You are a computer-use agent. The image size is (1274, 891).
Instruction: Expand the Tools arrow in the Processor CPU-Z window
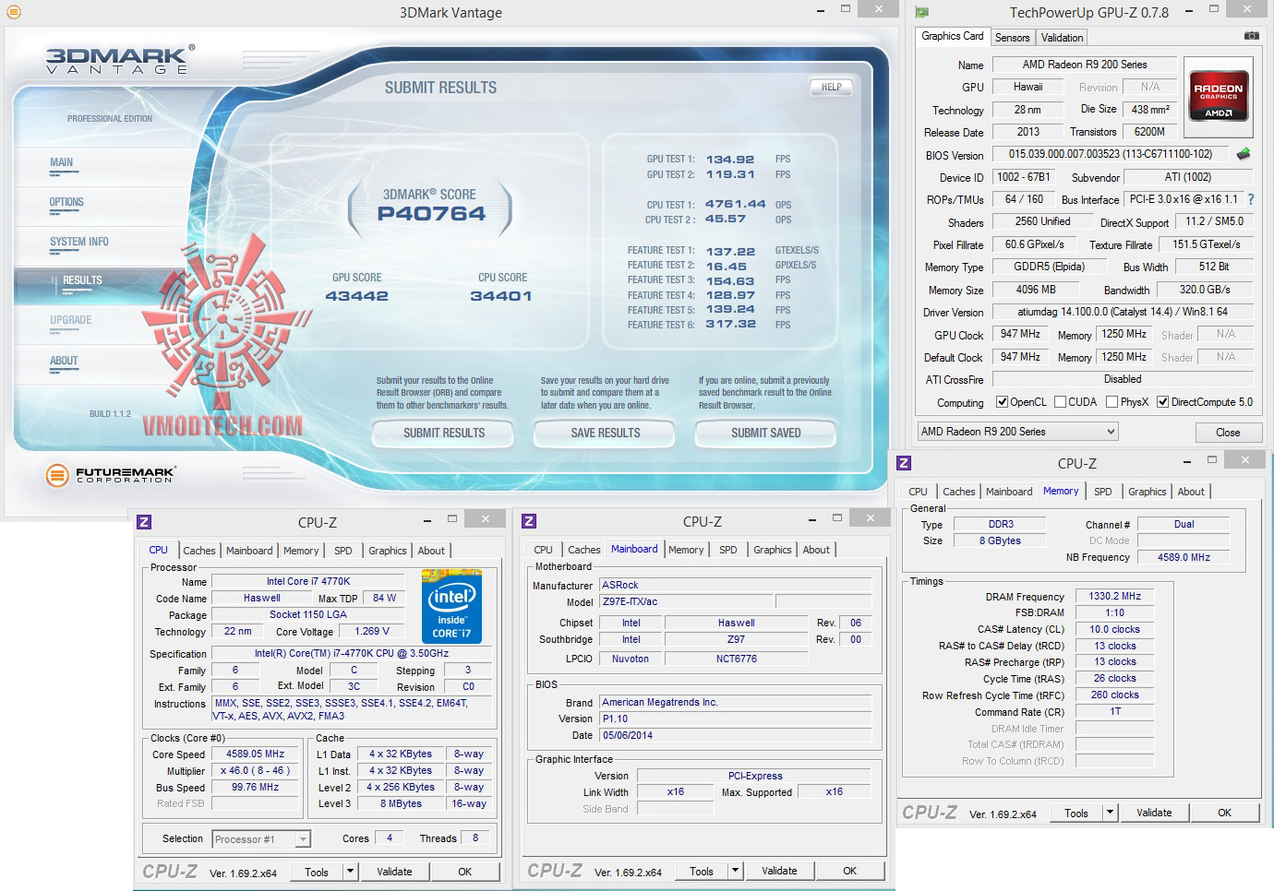click(350, 872)
